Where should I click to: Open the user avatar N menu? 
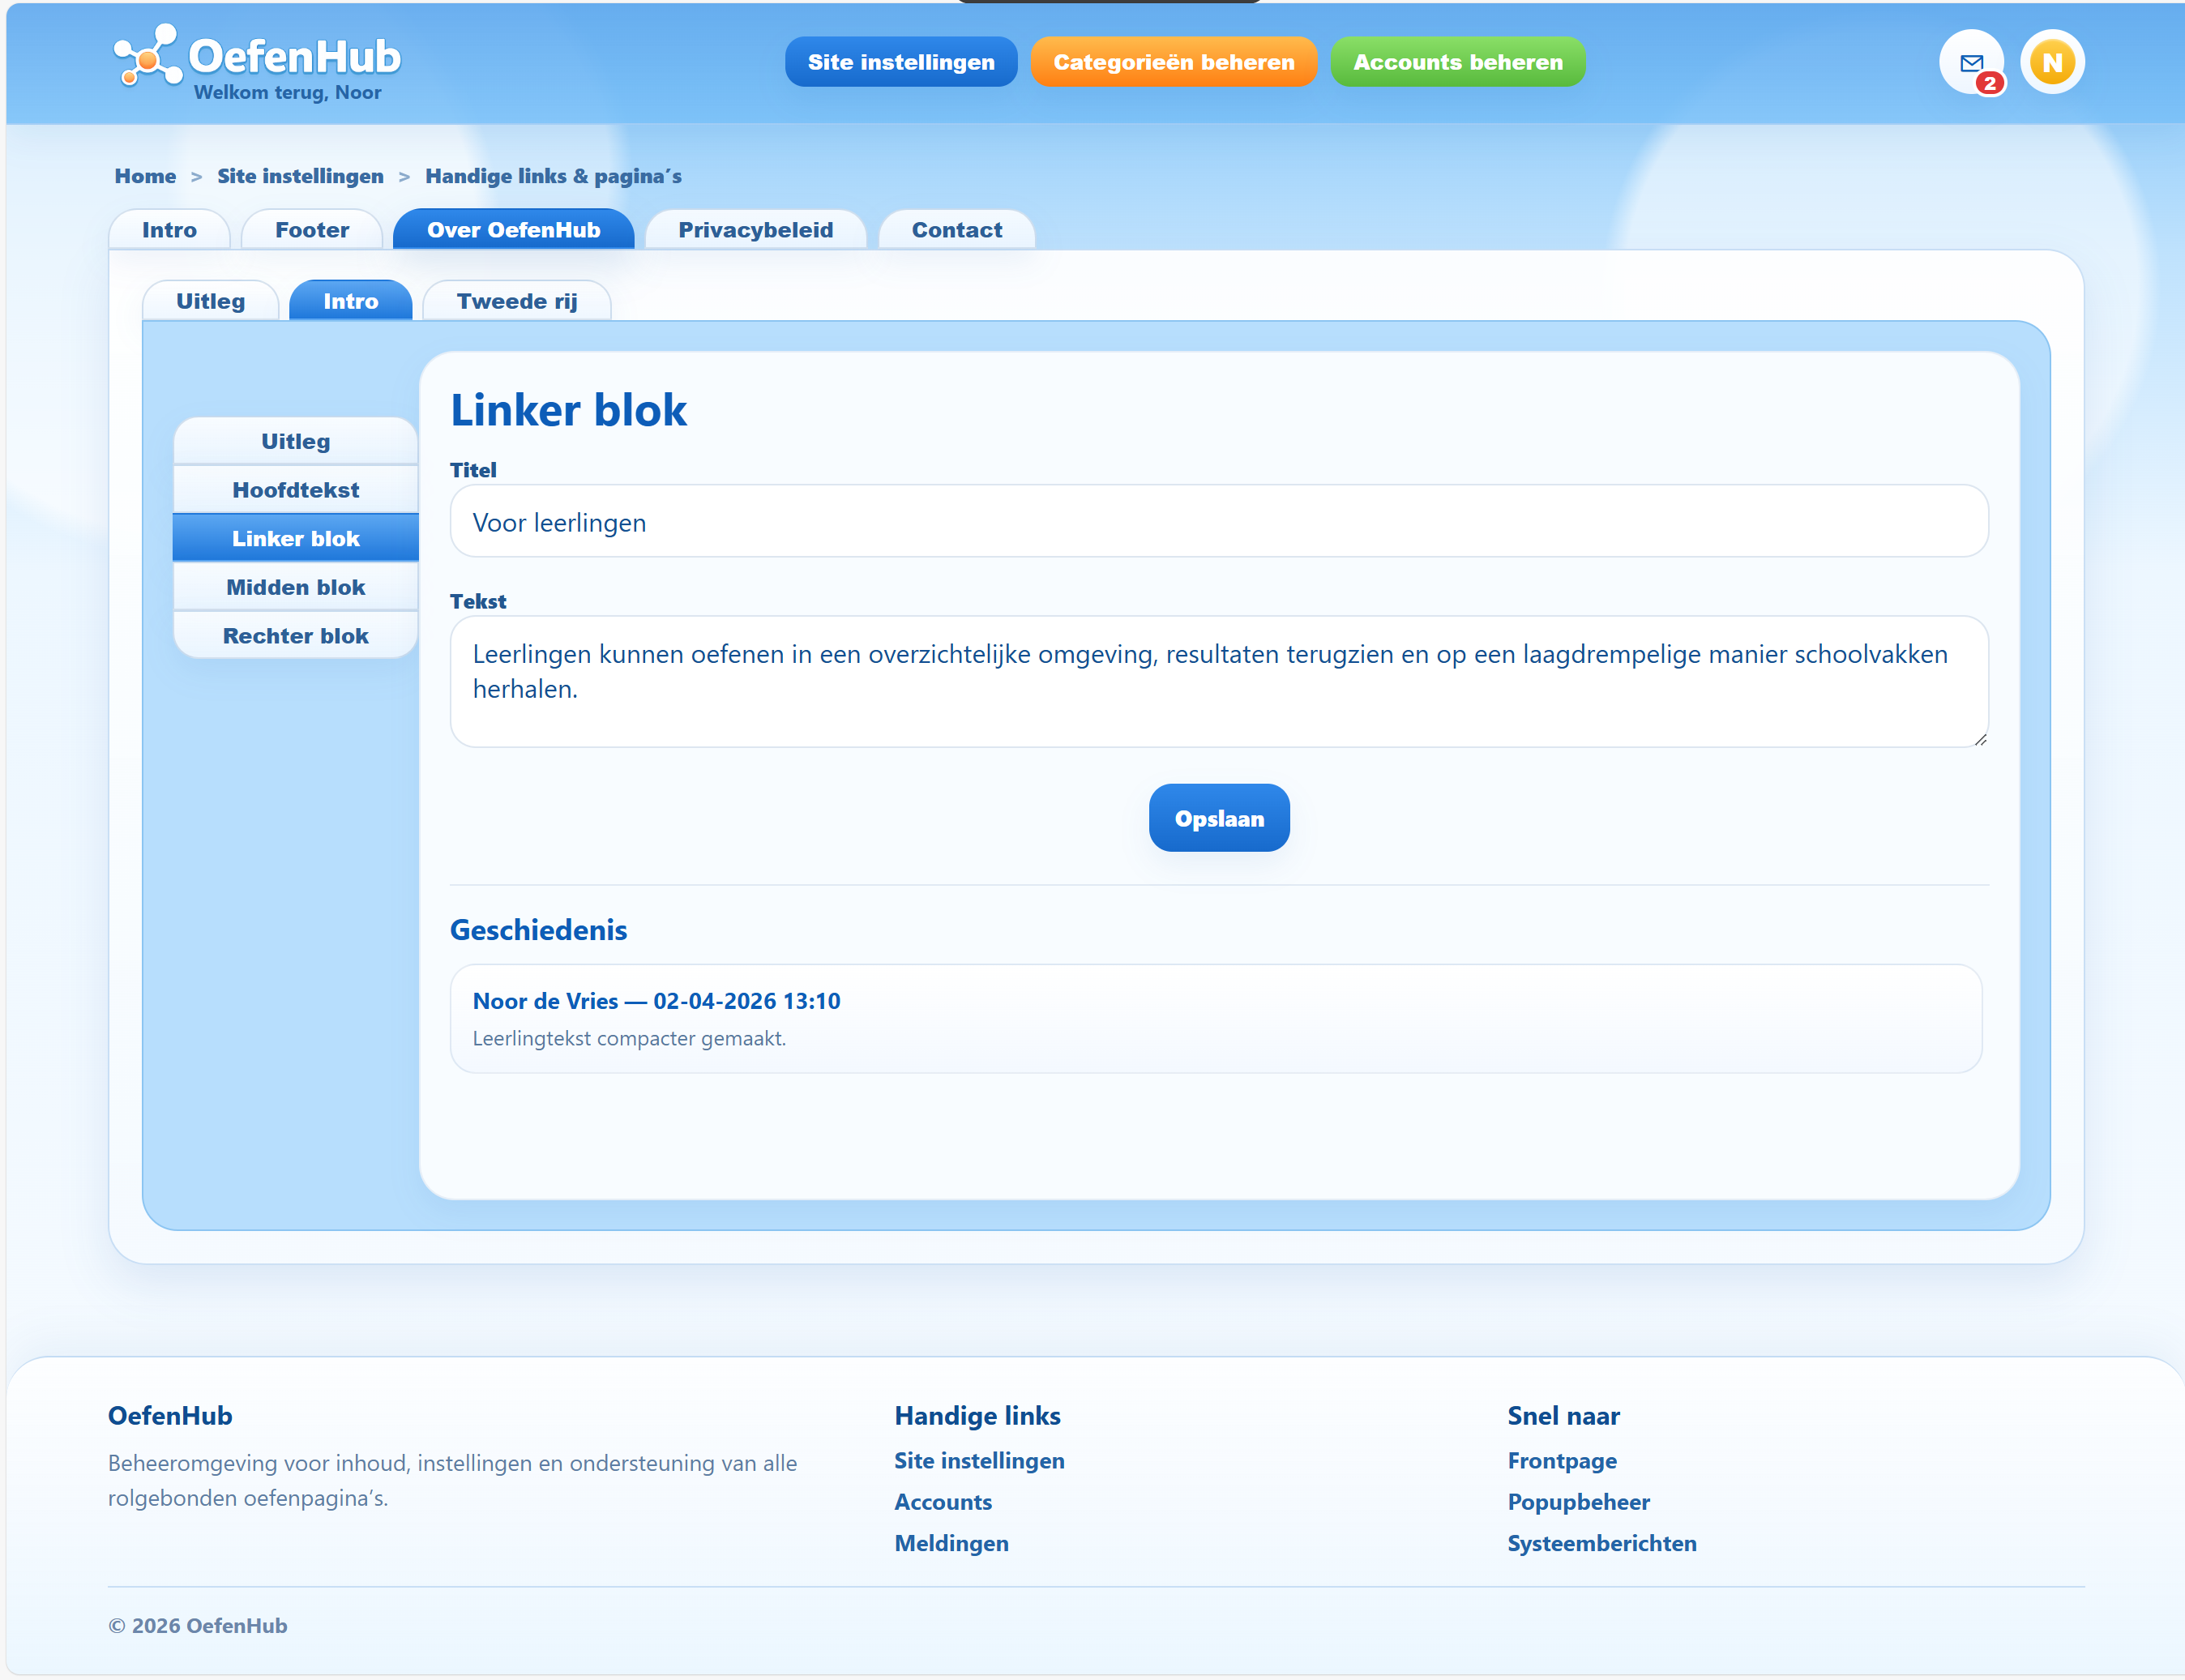(x=2052, y=62)
